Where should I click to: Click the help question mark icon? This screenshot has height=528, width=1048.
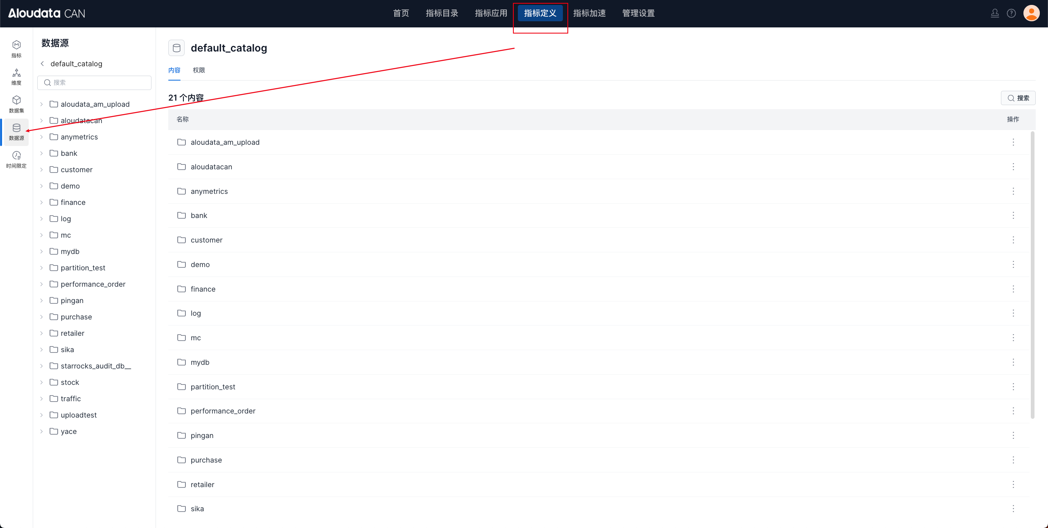(x=1011, y=13)
